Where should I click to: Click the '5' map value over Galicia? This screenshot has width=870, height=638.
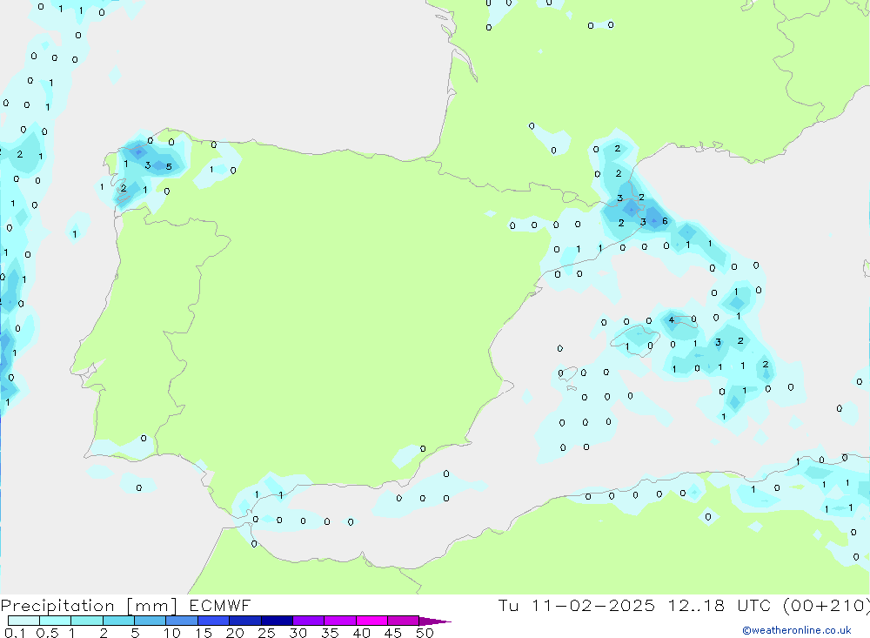tap(169, 166)
